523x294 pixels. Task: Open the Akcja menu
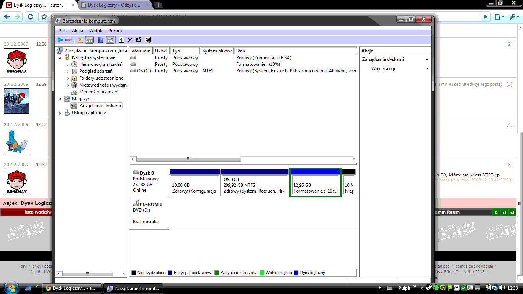pyautogui.click(x=77, y=31)
